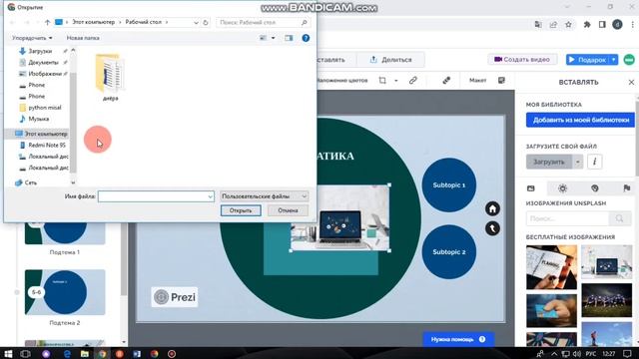Image resolution: width=639 pixels, height=359 pixels.
Task: Switch to the flag tab icon
Action: click(627, 188)
